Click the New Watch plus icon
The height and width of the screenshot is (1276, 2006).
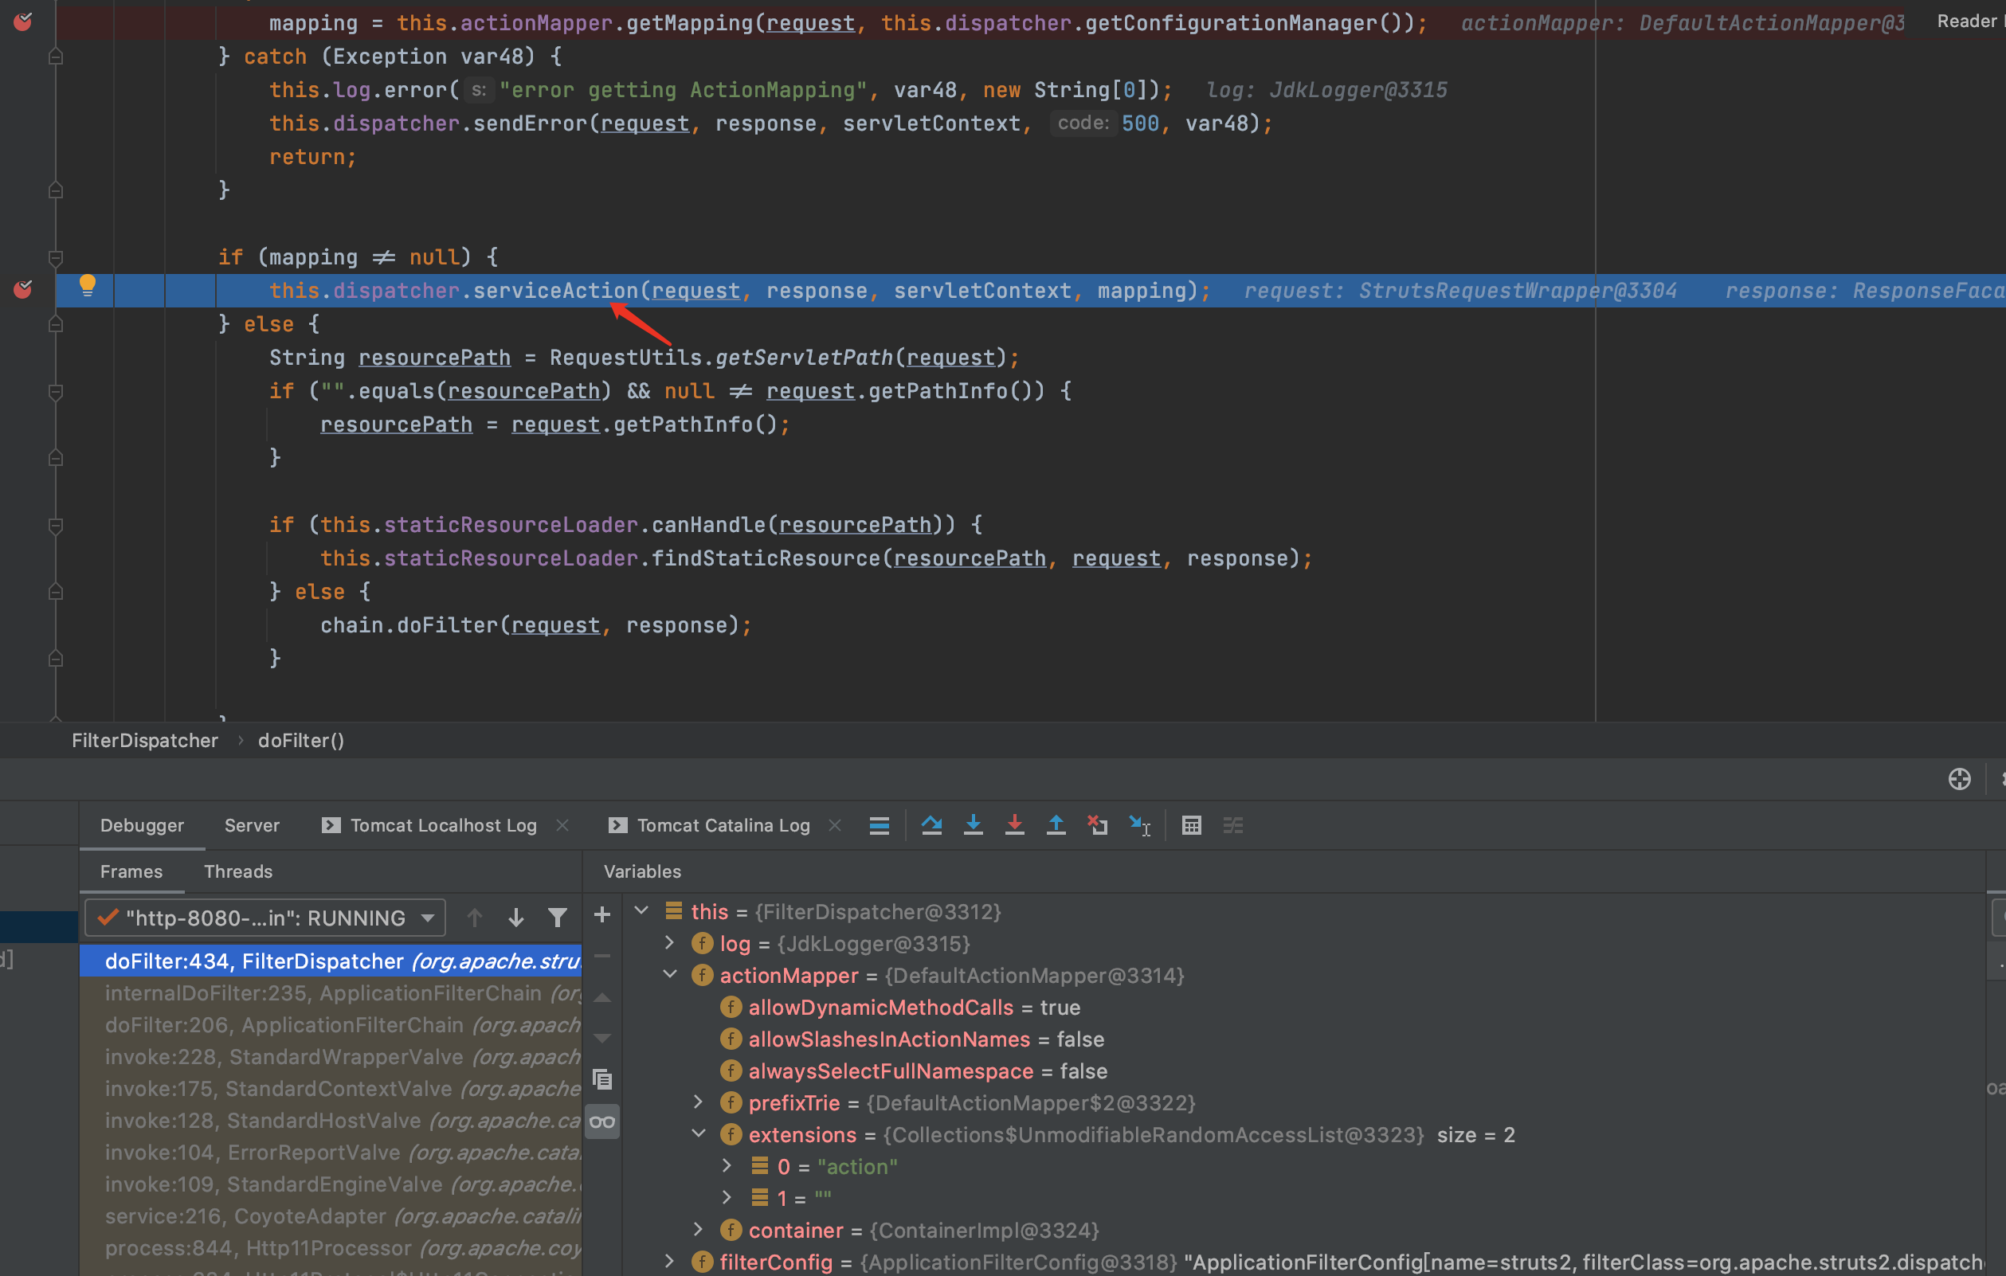point(602,915)
